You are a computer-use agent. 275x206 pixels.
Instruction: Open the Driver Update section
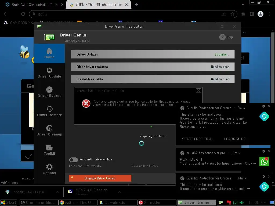pyautogui.click(x=49, y=73)
